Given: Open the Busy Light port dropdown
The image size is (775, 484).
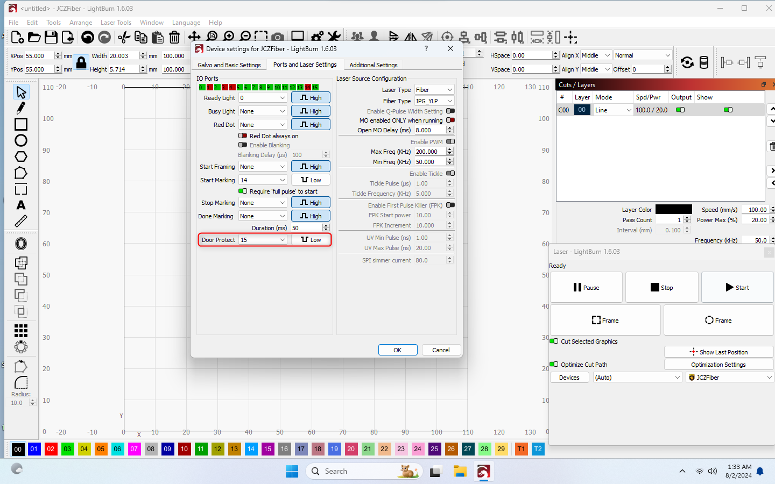Looking at the screenshot, I should pyautogui.click(x=263, y=111).
